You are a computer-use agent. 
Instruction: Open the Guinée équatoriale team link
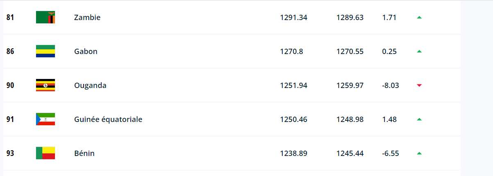[x=108, y=120]
